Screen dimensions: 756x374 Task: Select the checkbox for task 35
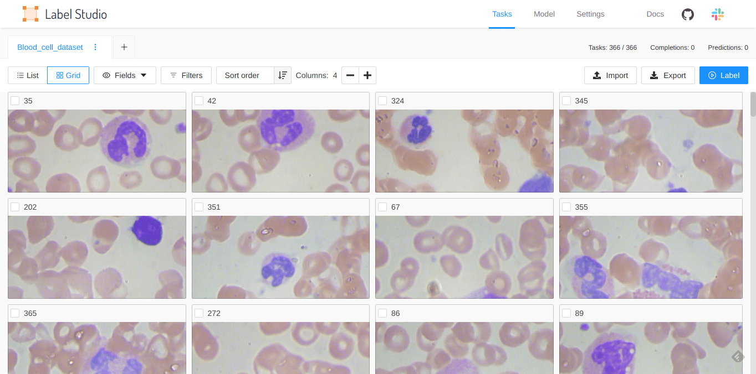click(x=15, y=101)
